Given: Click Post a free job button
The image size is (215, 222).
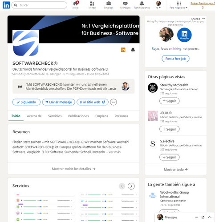Looking at the screenshot, I should [x=175, y=59].
